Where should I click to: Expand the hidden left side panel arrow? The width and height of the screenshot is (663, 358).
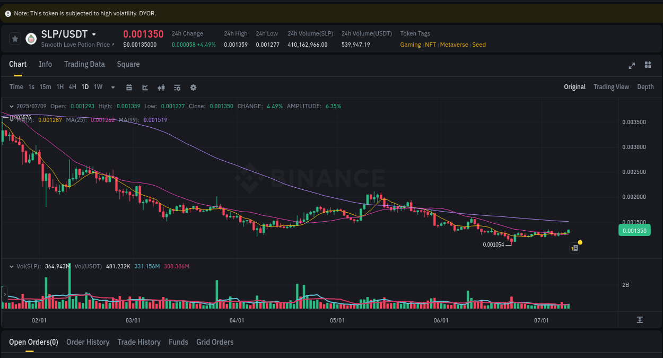[4, 293]
